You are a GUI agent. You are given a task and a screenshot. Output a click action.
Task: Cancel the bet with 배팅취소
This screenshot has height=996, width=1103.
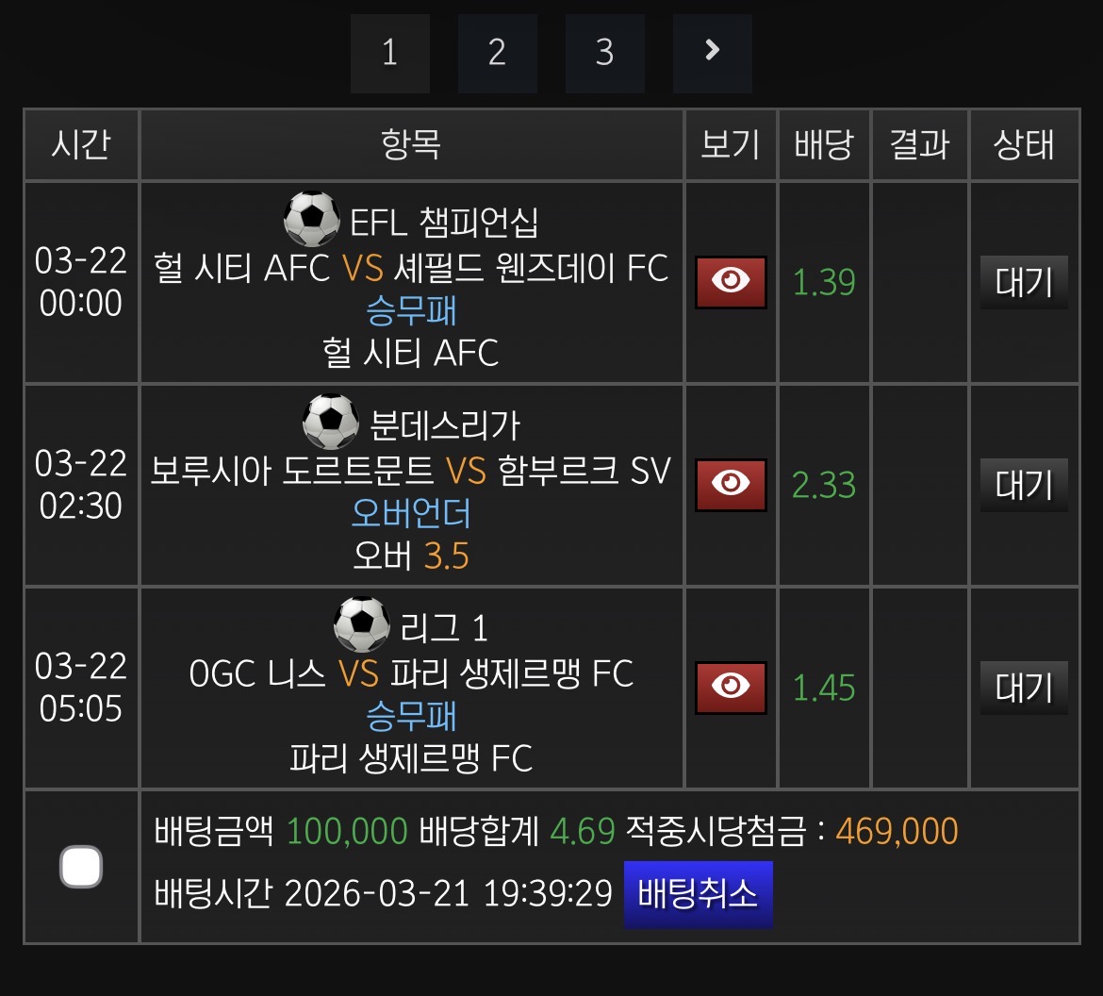tap(698, 894)
